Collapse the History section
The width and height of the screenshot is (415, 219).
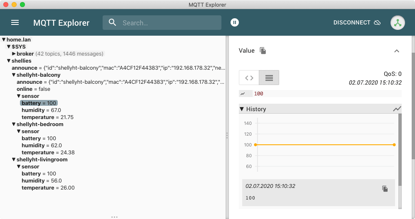(x=242, y=109)
